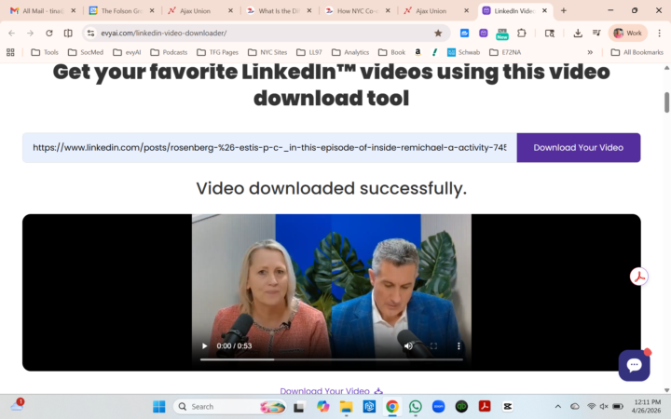Show more bookmarks with the double chevron

click(x=590, y=52)
